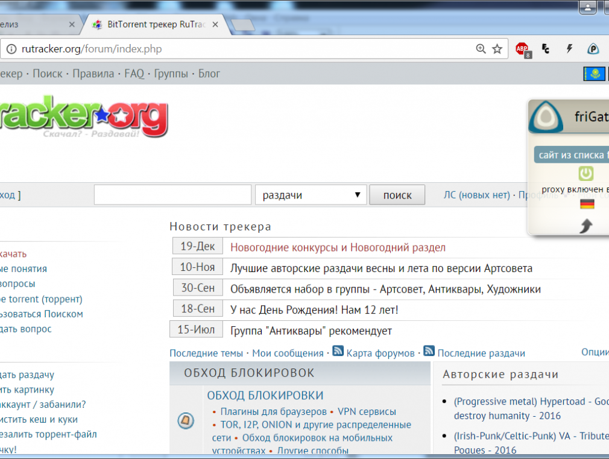Open the Поиск menu link
The height and width of the screenshot is (459, 609).
48,74
